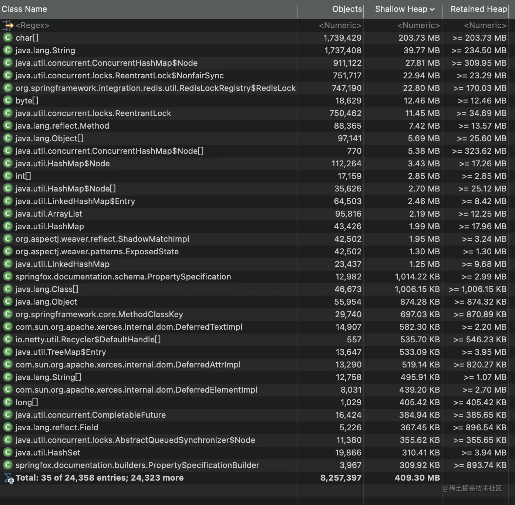Click the >= 170.03 MB retained heap cell

point(480,88)
